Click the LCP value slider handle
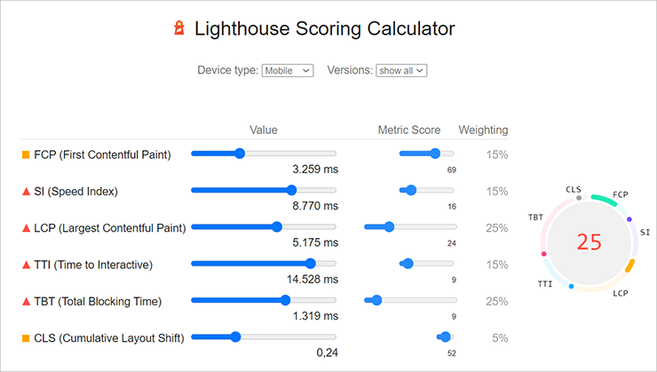The width and height of the screenshot is (657, 372). click(x=277, y=226)
